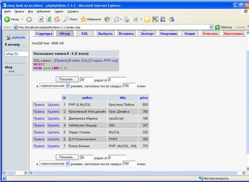Click Удалить for row Ларри Ульман
This screenshot has height=182, width=249.
pyautogui.click(x=53, y=132)
